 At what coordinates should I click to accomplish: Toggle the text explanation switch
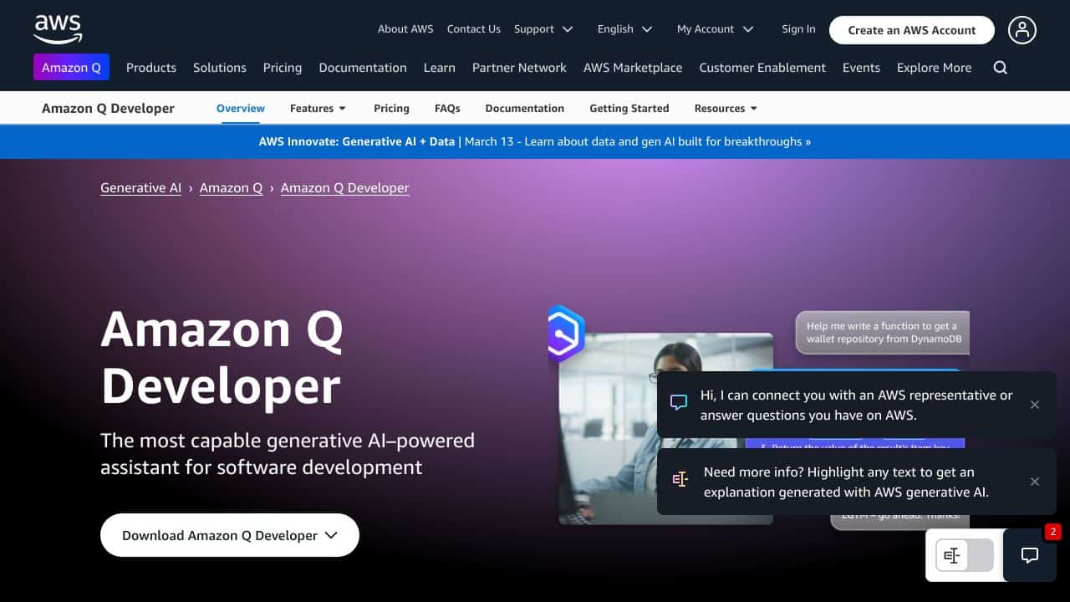coord(965,555)
